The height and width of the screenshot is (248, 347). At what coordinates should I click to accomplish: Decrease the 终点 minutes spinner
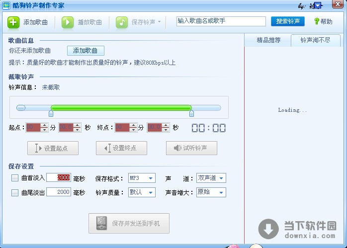pos(133,130)
